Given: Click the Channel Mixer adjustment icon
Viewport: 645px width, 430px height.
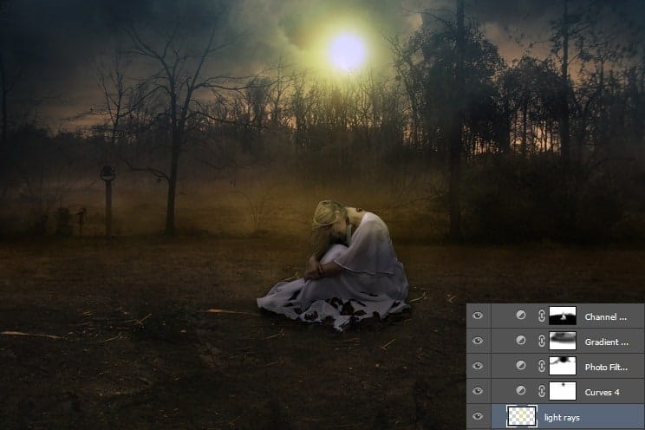Looking at the screenshot, I should 521,316.
